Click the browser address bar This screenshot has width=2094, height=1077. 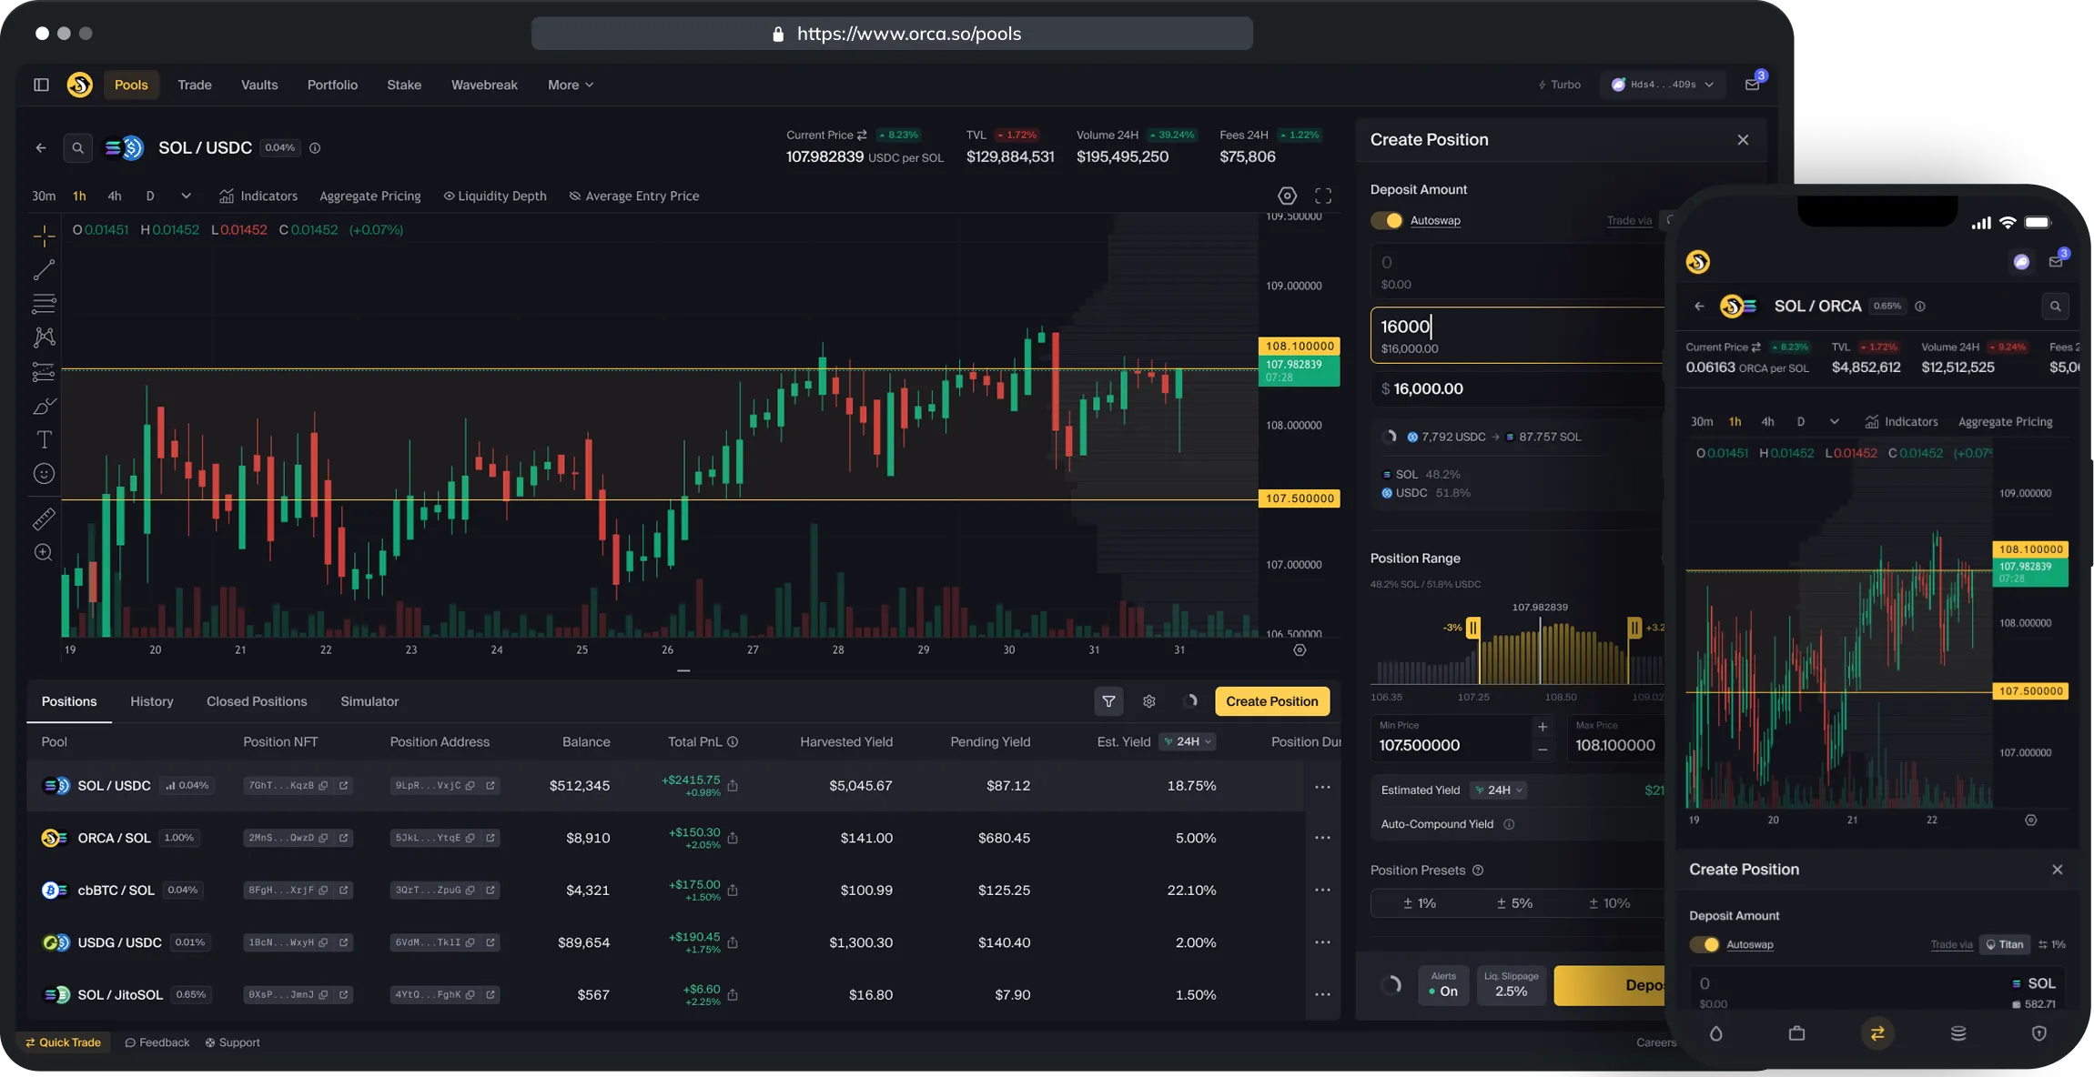point(892,34)
